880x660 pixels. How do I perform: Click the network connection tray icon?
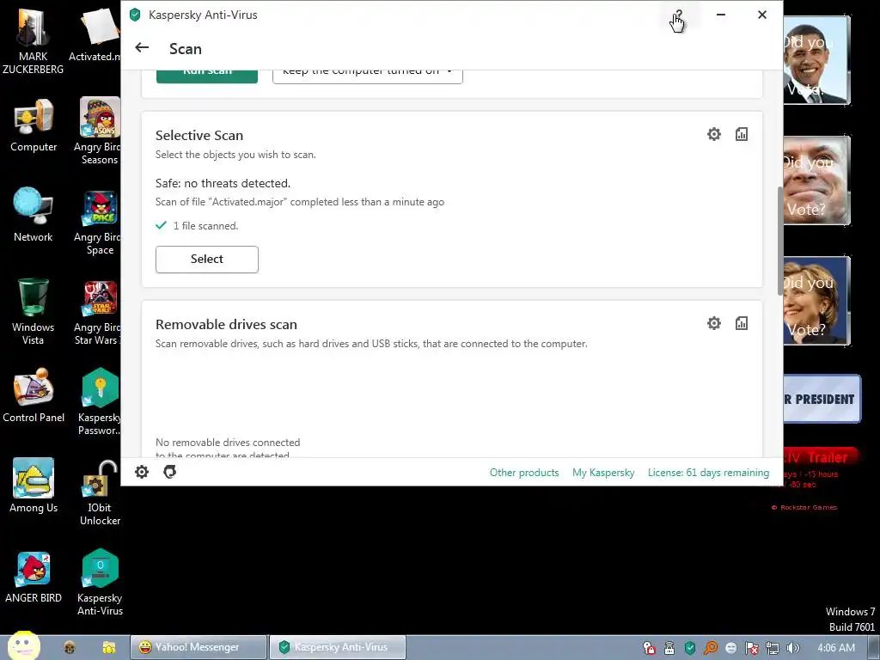pos(773,648)
